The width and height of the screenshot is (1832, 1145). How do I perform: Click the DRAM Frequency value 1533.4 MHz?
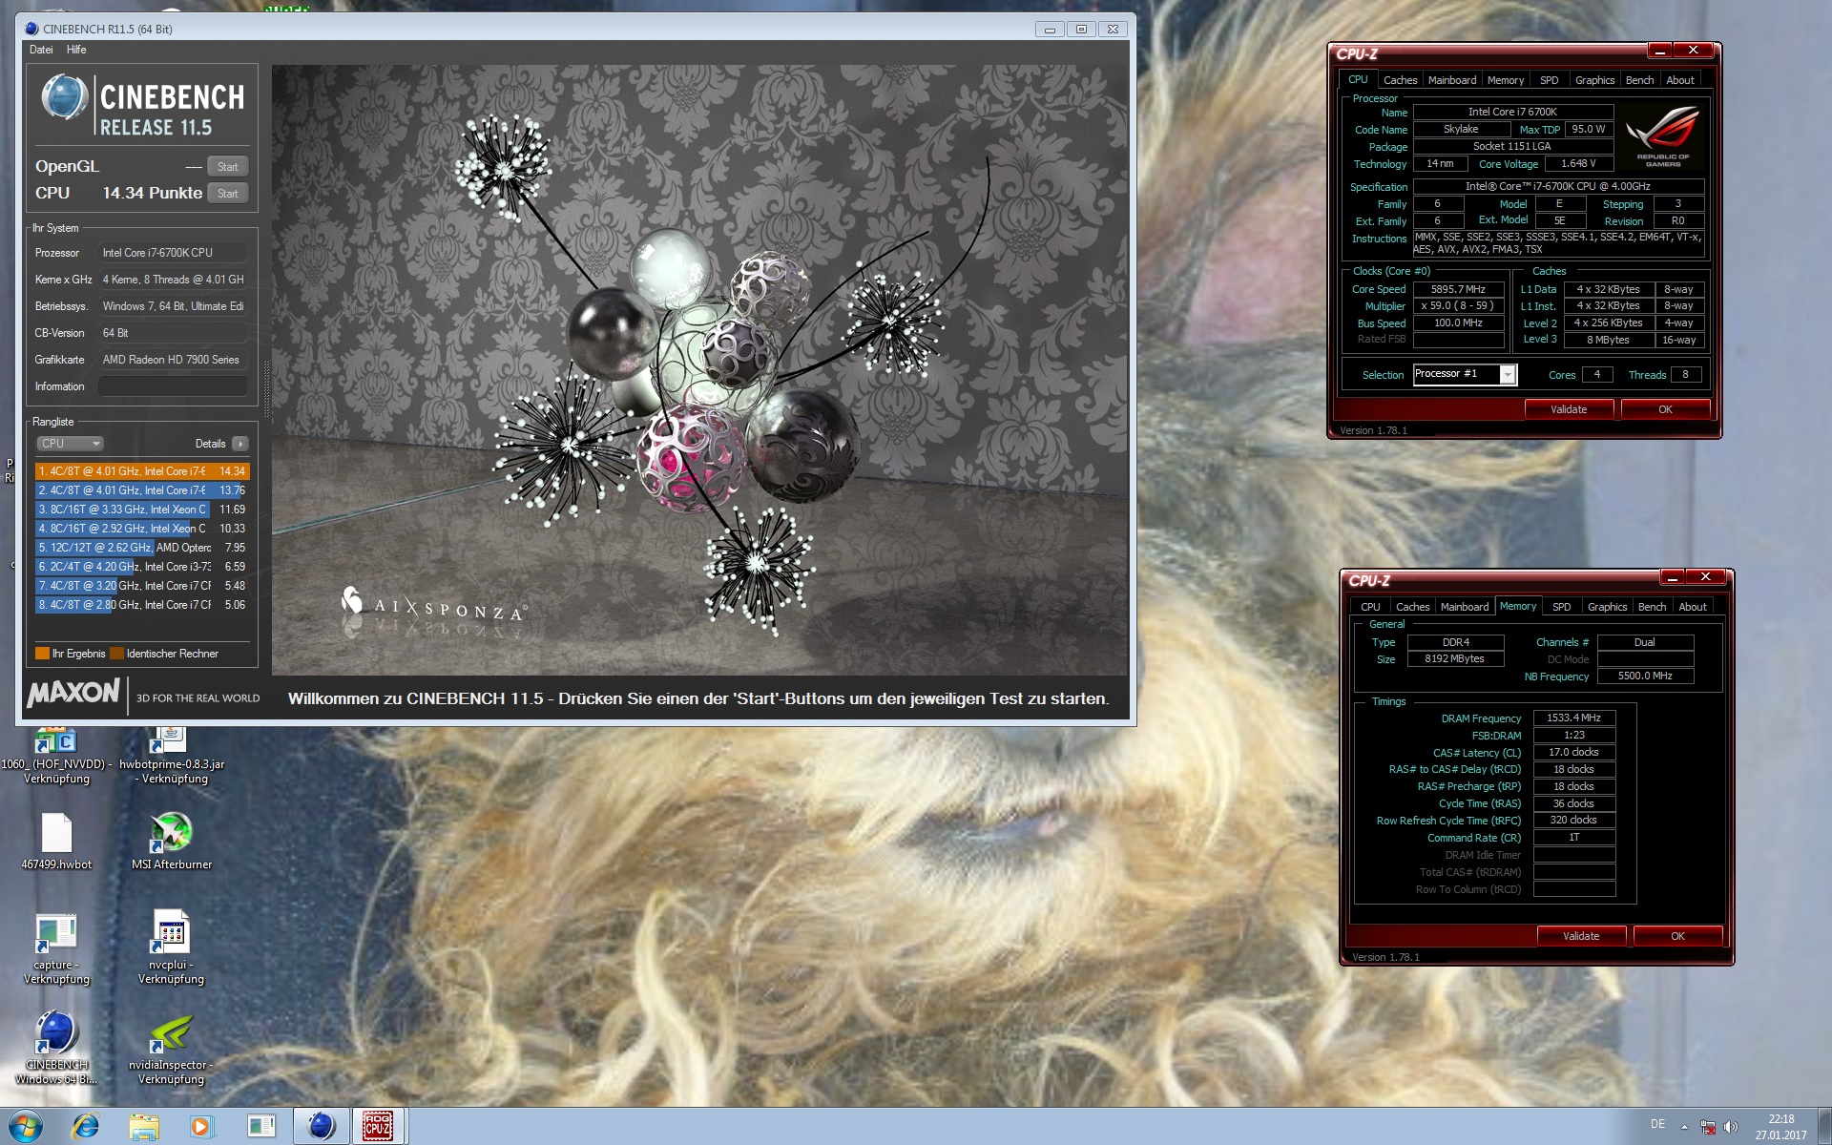tap(1574, 718)
